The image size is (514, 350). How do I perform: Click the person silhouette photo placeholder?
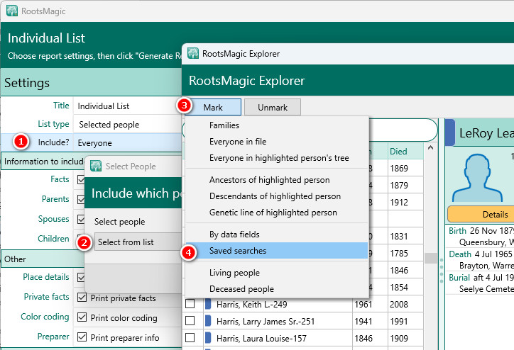click(477, 178)
